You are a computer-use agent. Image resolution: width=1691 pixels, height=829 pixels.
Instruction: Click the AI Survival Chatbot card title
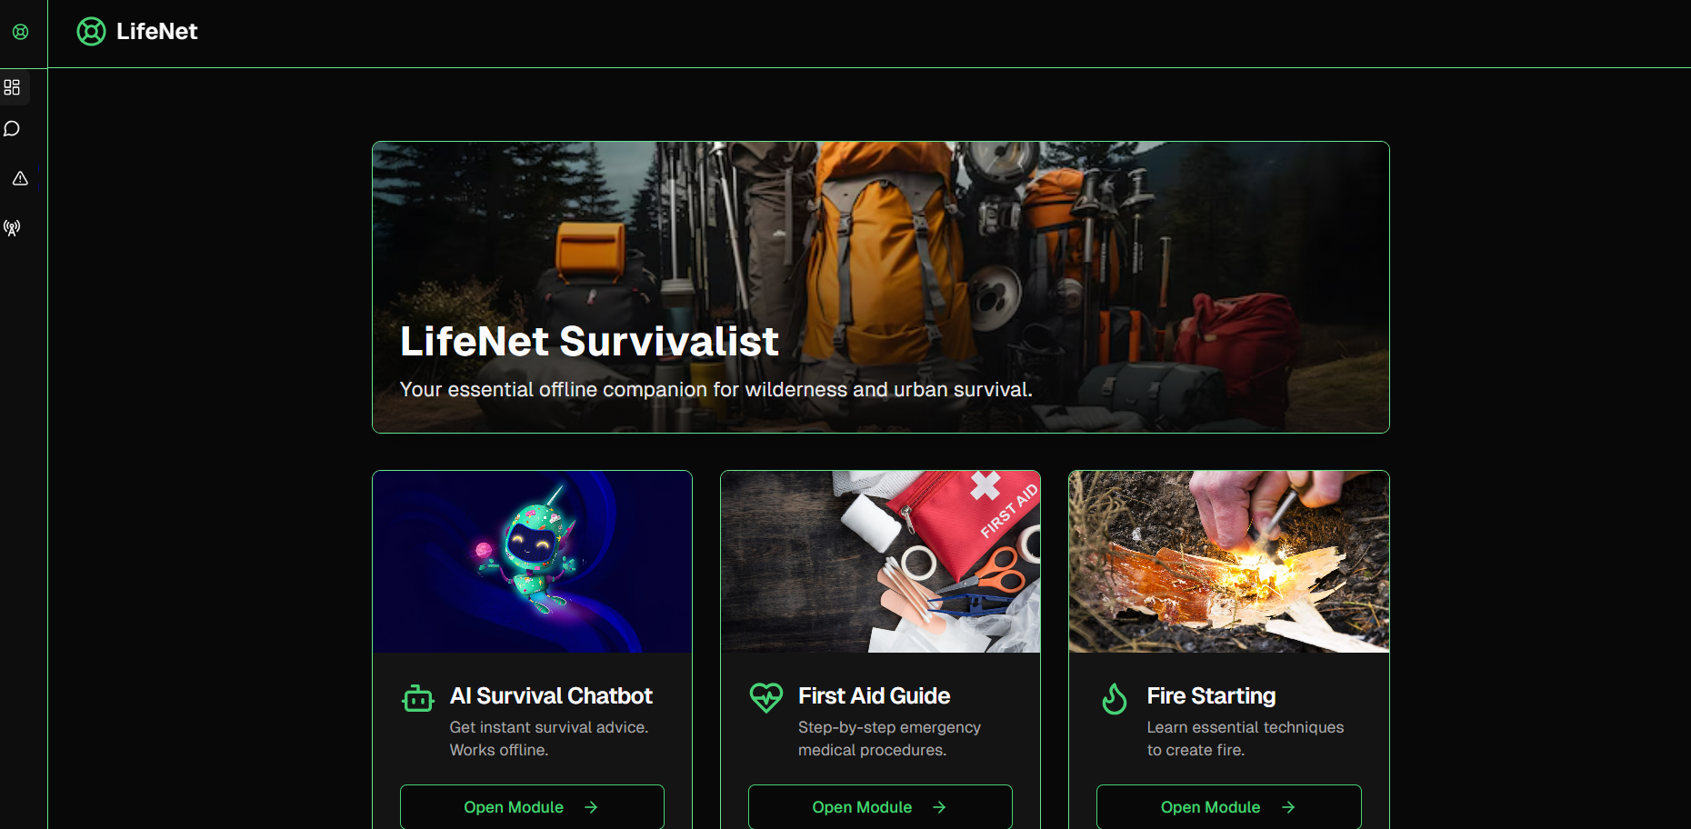[551, 695]
